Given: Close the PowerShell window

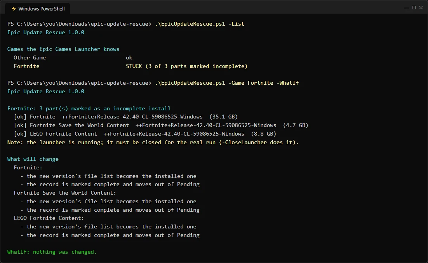Looking at the screenshot, I should (421, 8).
